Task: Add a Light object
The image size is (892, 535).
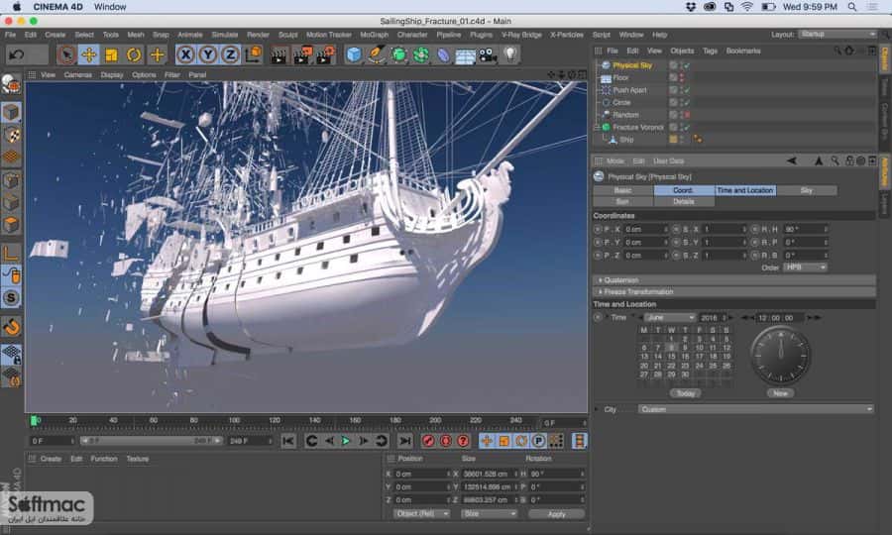Action: pyautogui.click(x=510, y=55)
